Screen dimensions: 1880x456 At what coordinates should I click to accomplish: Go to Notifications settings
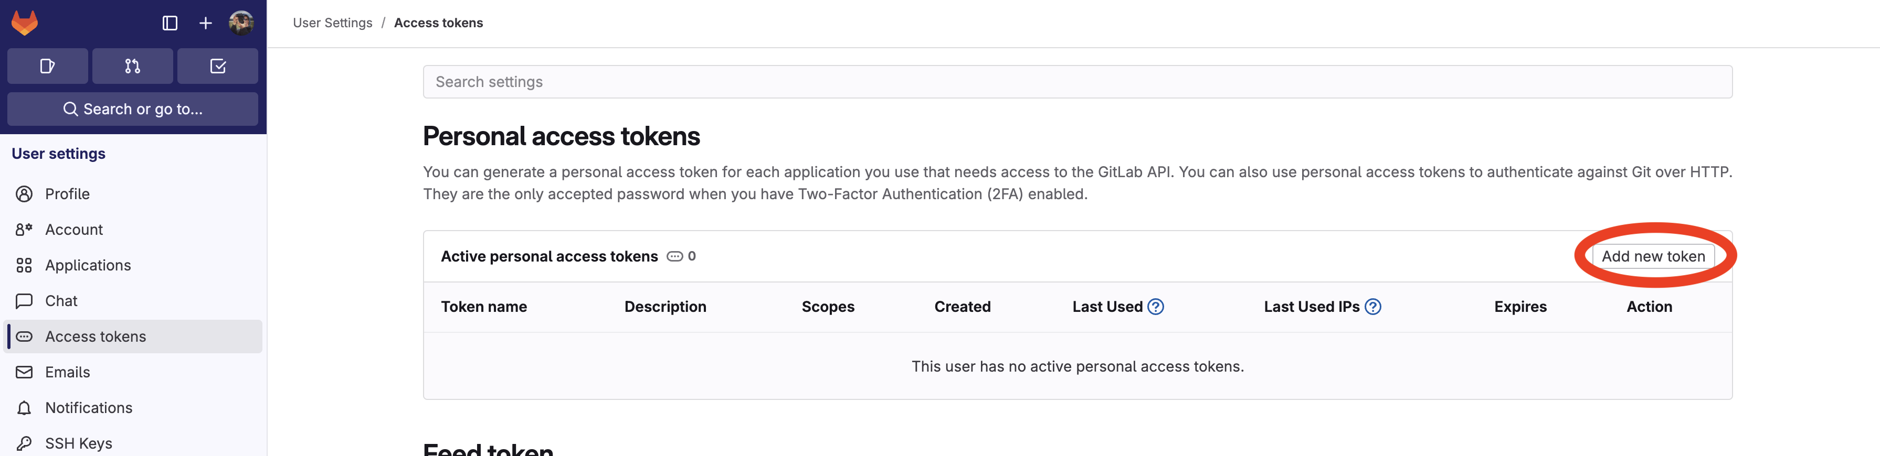88,408
